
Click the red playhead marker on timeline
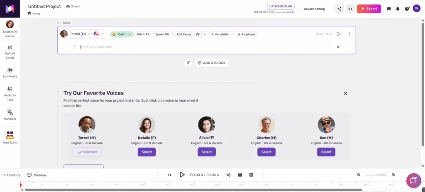point(21,185)
